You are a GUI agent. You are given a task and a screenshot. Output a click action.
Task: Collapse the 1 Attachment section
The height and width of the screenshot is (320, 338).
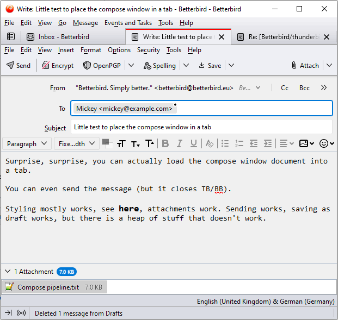click(8, 271)
